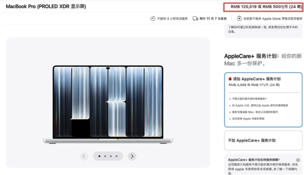Click the red Apple logo in AppleCare+ card
The width and height of the screenshot is (304, 175).
tap(230, 79)
